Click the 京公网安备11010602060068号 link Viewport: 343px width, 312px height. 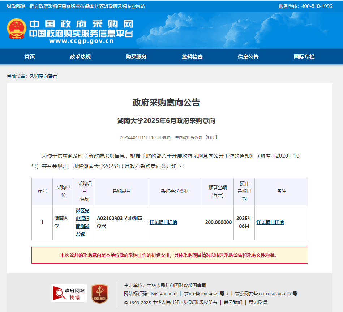pos(266,294)
